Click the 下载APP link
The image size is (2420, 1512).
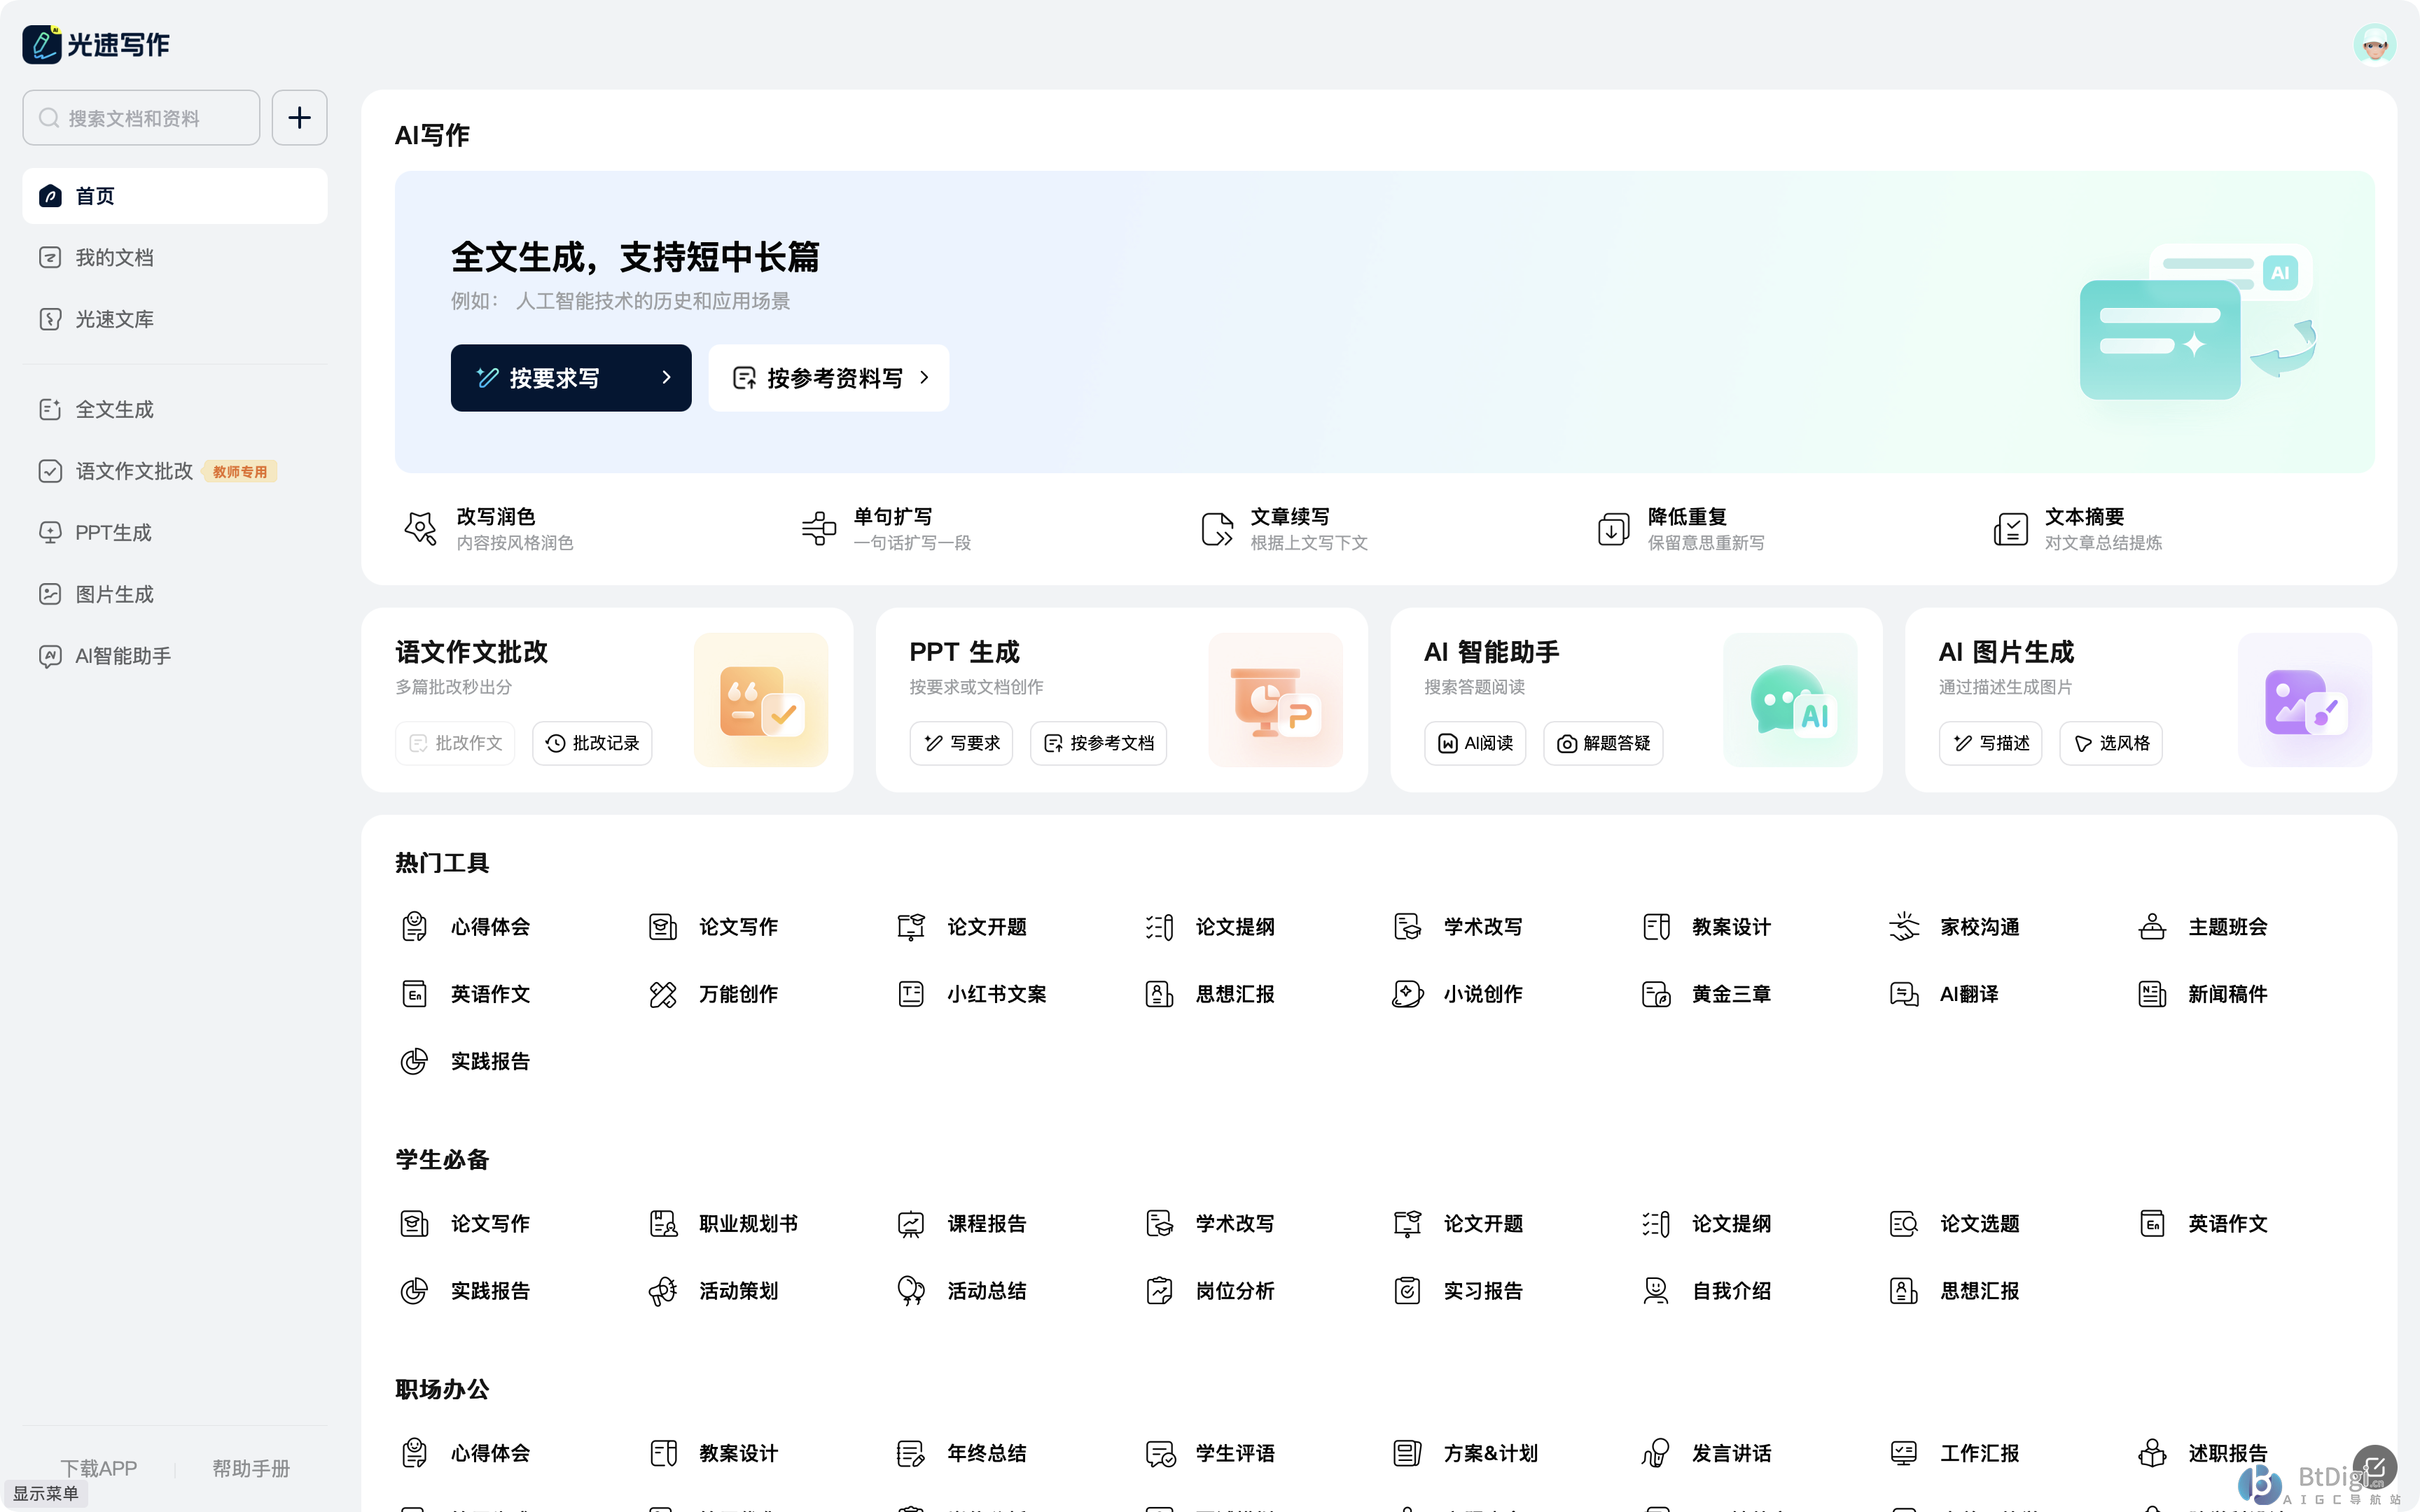coord(99,1468)
